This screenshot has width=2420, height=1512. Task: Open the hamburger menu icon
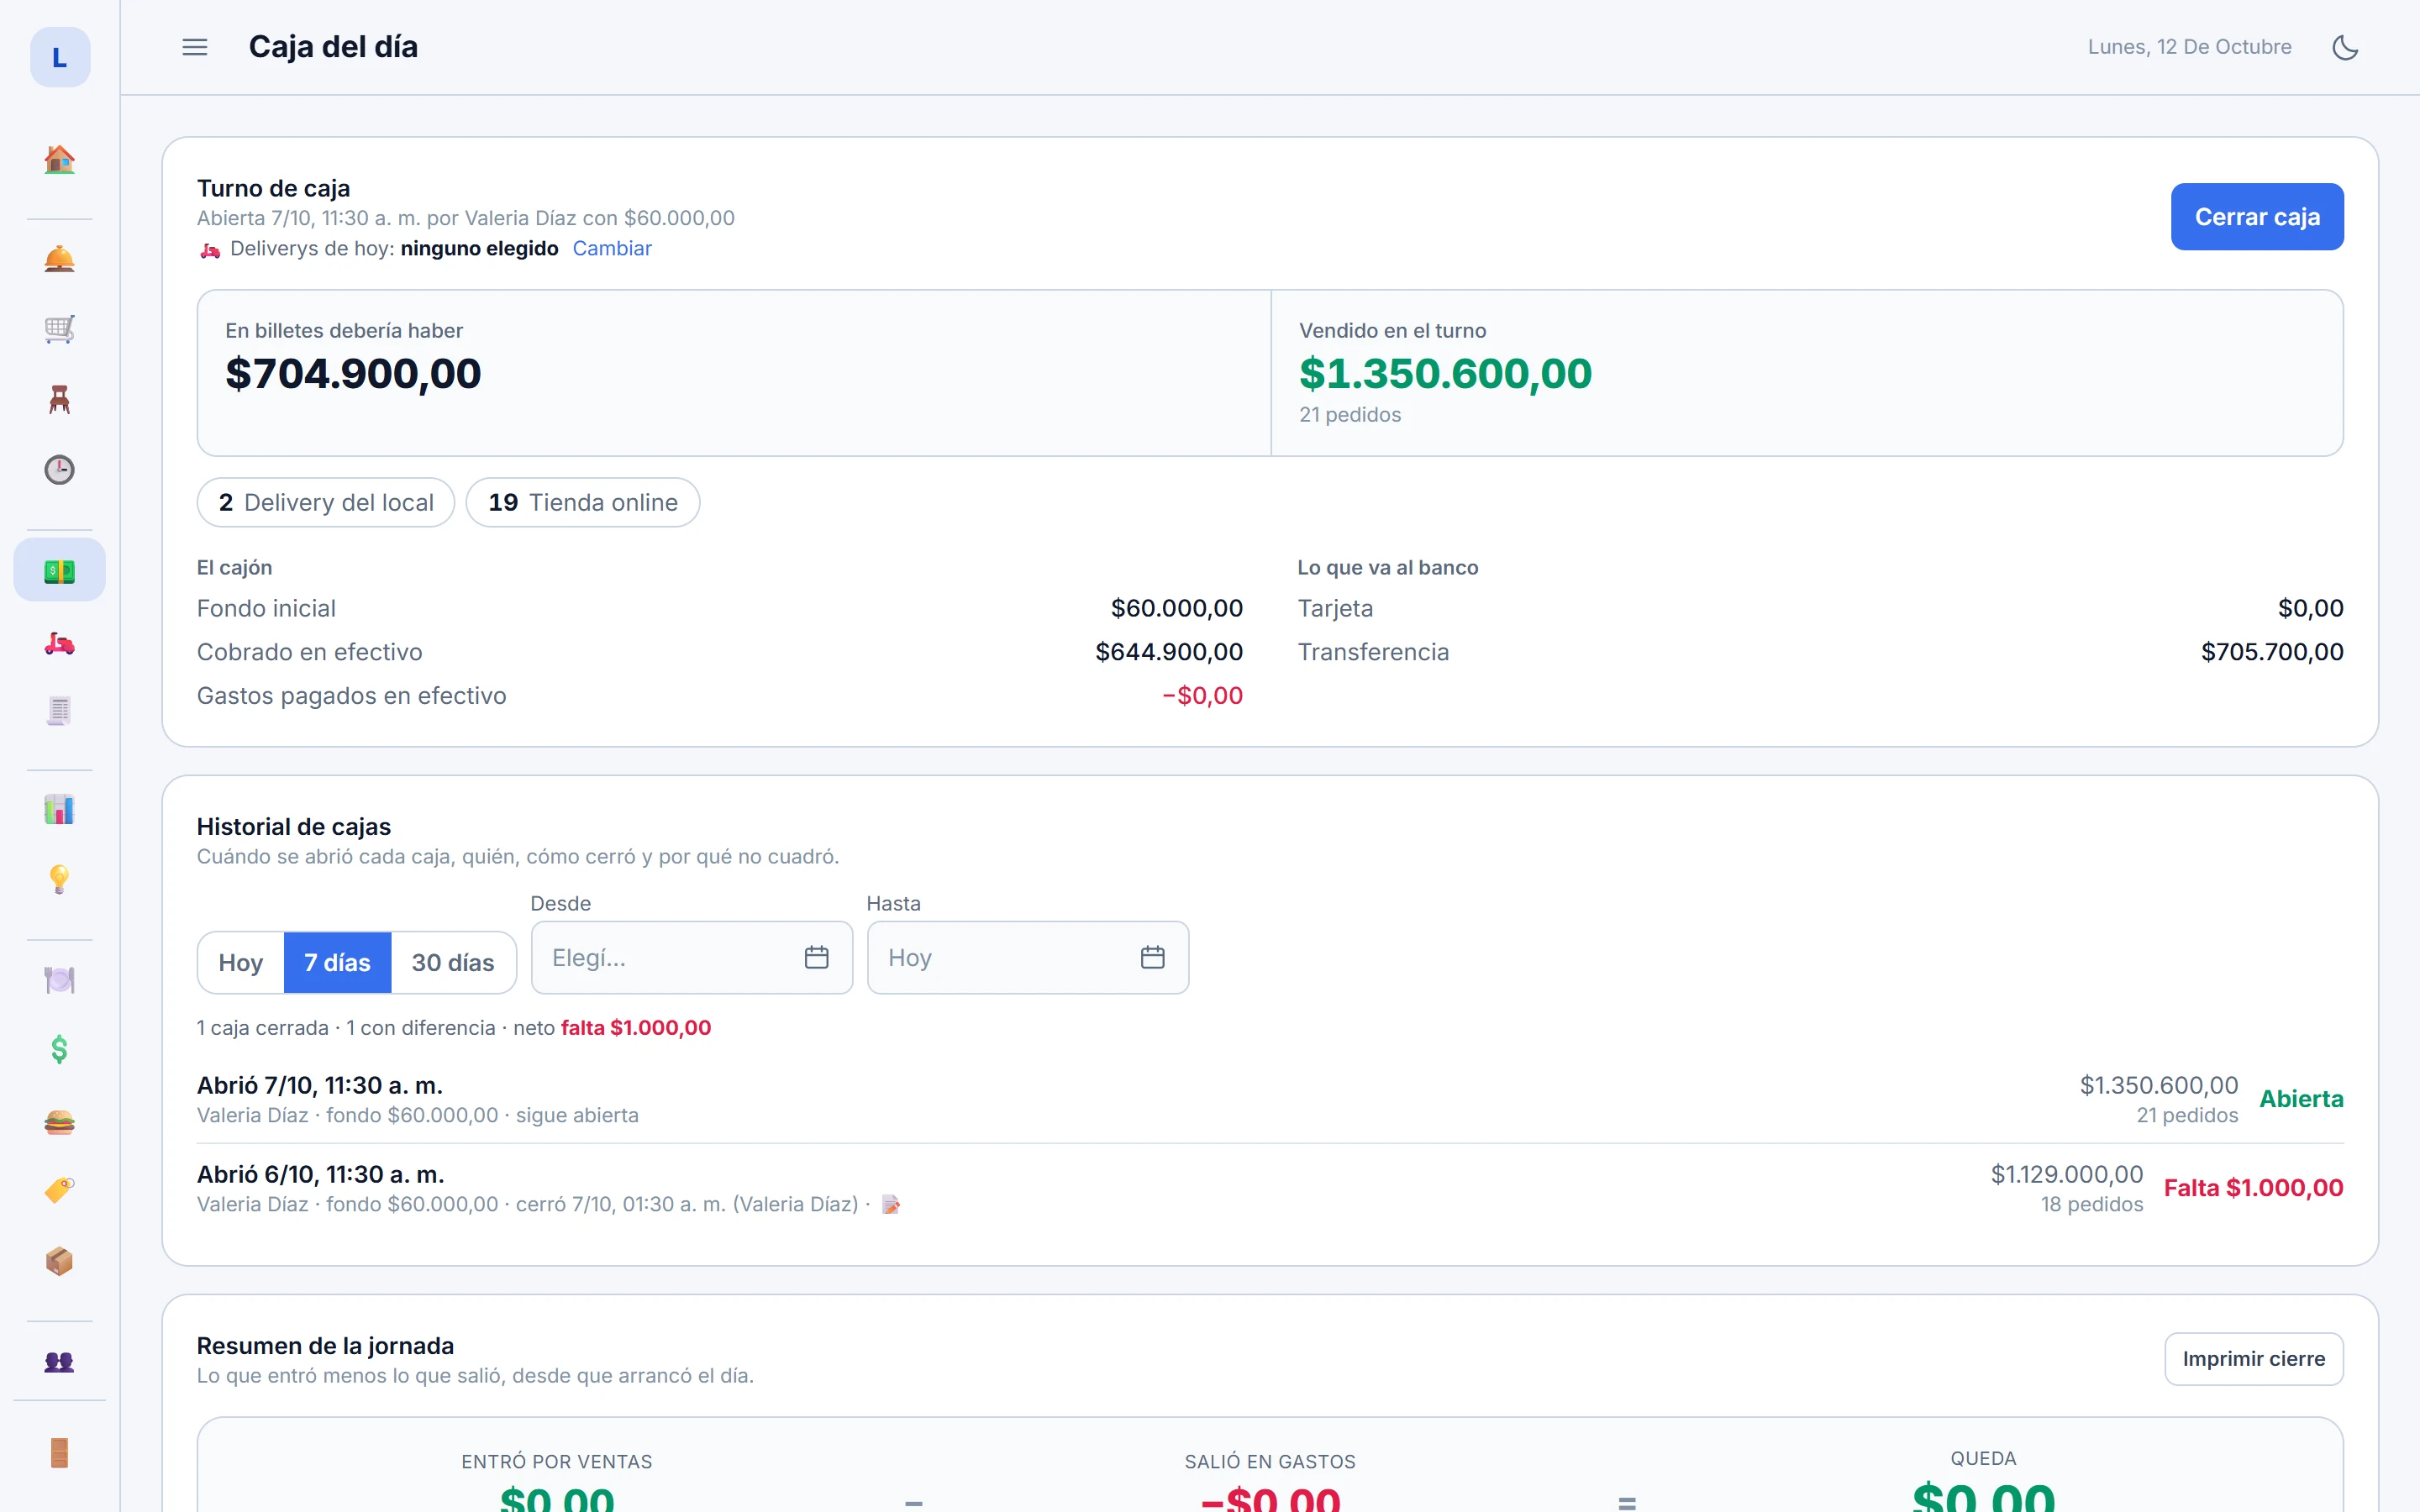click(195, 47)
